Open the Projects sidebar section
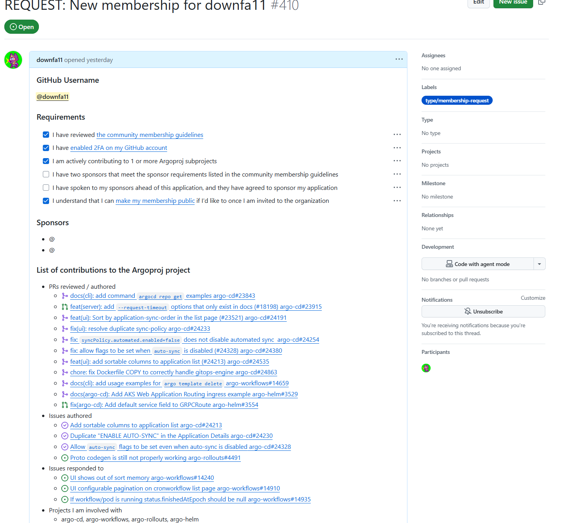Screen dimensions: 563x523 tap(431, 151)
